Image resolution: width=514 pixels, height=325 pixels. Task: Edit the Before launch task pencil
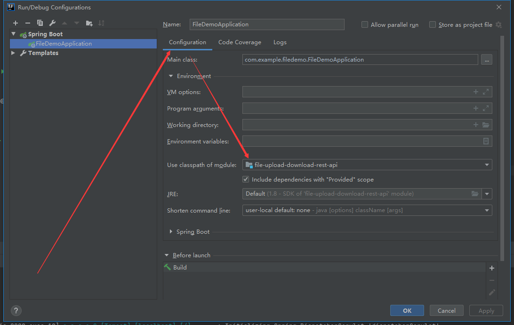click(492, 293)
